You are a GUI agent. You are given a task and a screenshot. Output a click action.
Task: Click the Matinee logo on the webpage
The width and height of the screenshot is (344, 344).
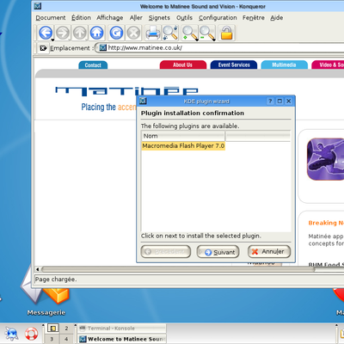[x=126, y=91]
